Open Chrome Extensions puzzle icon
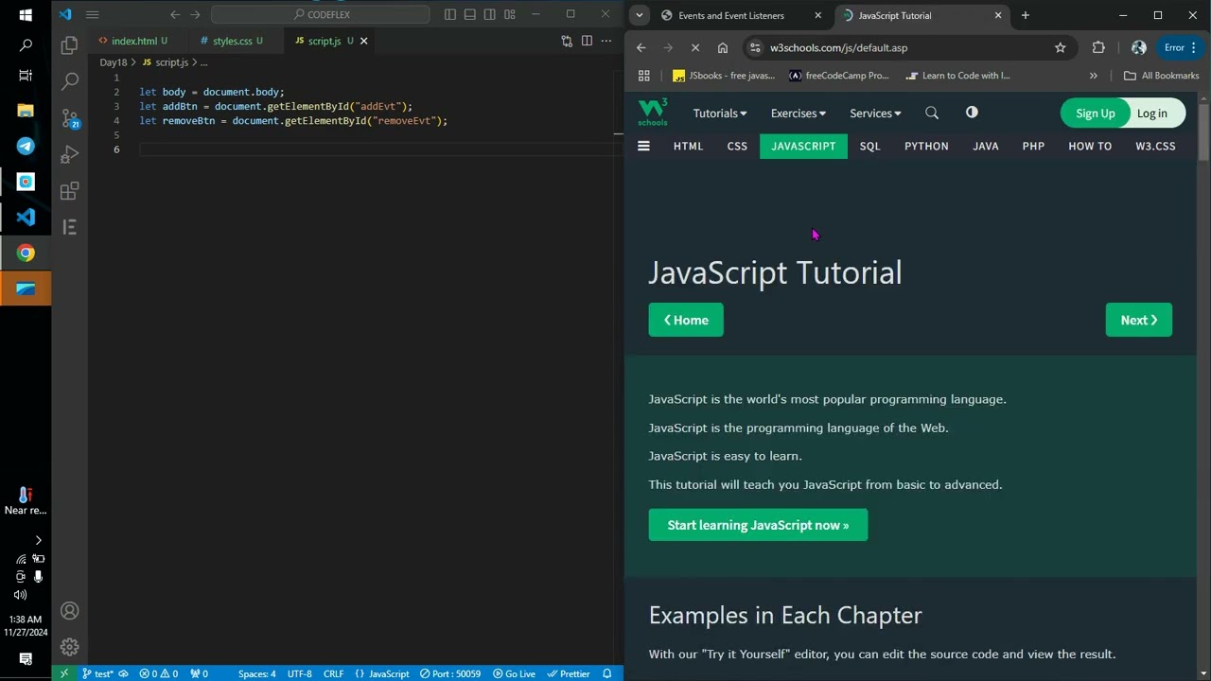 point(1098,47)
